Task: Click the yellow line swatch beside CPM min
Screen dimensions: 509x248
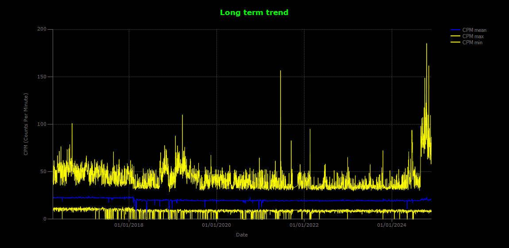Action: click(x=455, y=43)
